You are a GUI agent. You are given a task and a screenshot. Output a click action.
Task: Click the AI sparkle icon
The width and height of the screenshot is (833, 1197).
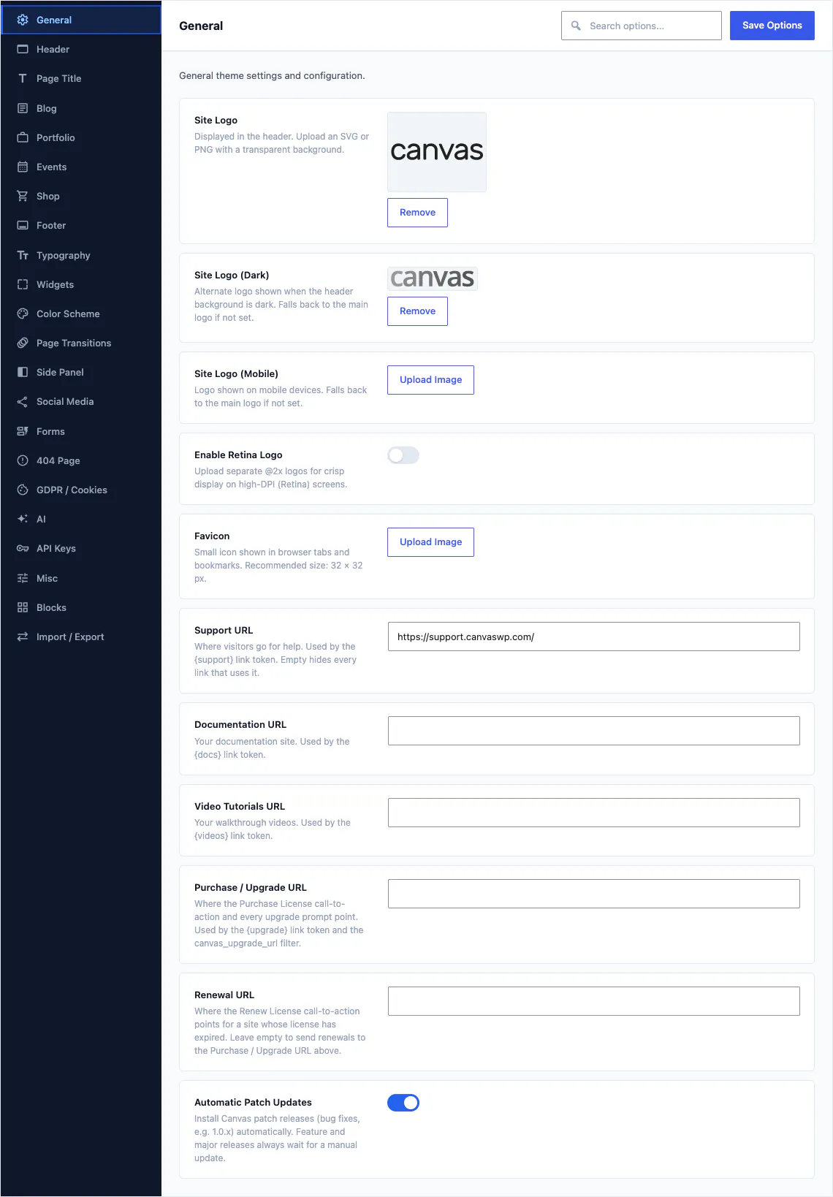click(x=23, y=519)
